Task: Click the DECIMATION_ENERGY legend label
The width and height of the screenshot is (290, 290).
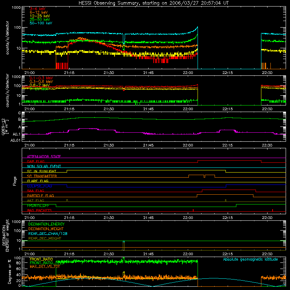Action: click(46, 224)
